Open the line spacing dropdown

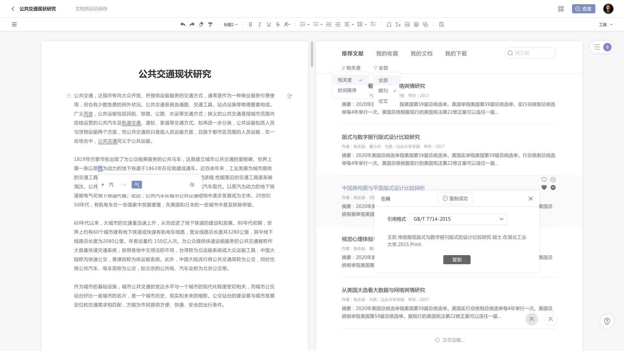point(362,24)
